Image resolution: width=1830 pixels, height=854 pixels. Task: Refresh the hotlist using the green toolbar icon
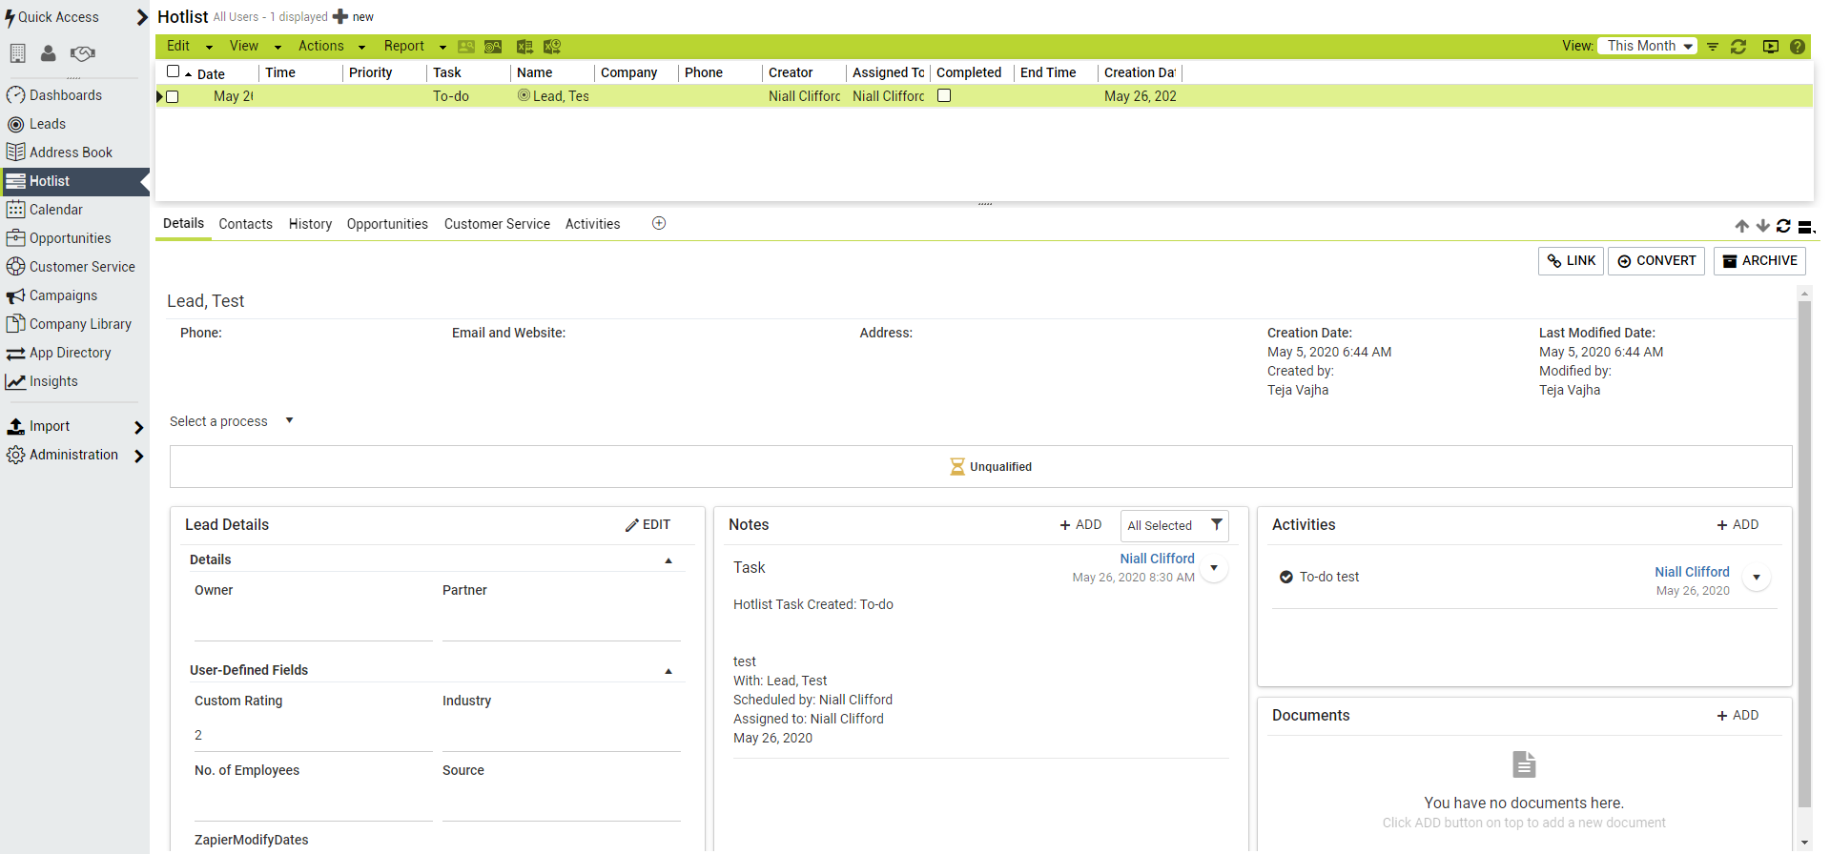pos(1738,47)
